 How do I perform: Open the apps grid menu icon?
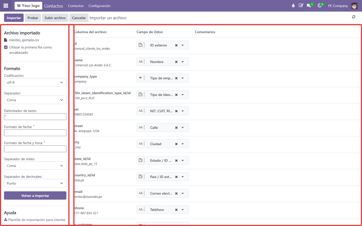6,6
